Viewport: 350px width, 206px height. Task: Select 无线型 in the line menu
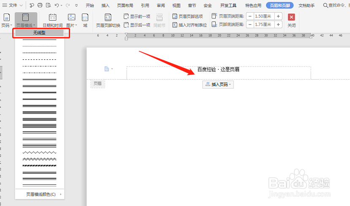[x=39, y=33]
